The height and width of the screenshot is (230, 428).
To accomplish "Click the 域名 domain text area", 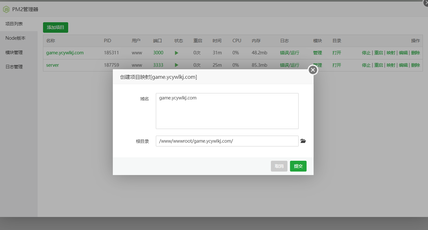I will coord(227,111).
